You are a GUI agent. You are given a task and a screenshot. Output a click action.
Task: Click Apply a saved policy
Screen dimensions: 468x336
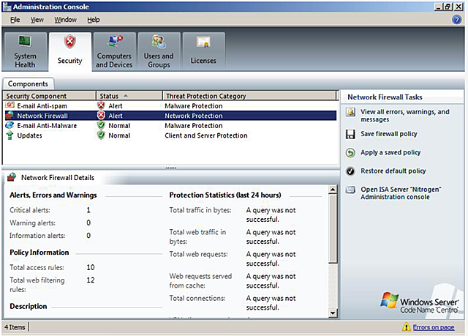point(390,152)
